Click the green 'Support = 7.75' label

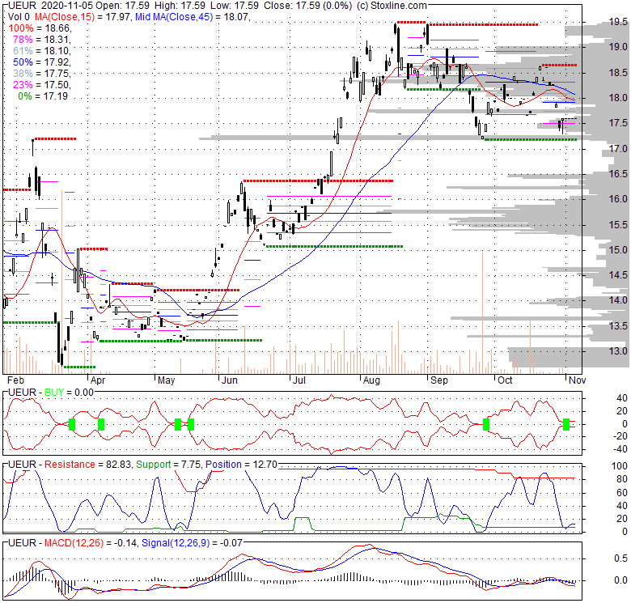coord(168,465)
